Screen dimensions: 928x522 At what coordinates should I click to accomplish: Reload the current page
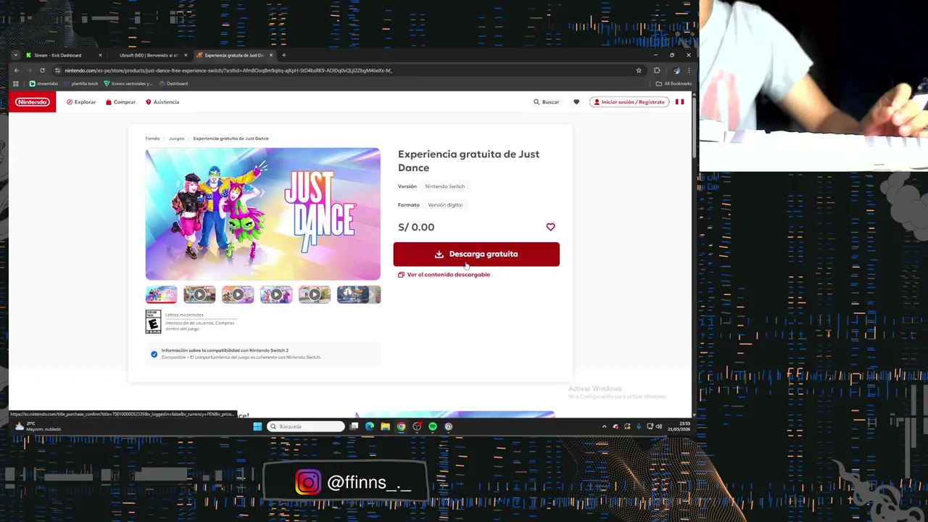42,70
